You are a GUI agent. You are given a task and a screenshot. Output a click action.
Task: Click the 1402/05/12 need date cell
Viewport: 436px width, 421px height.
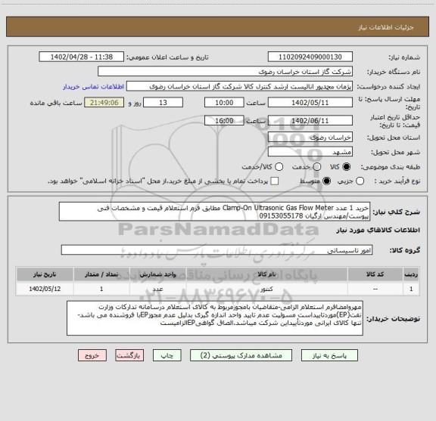pos(45,289)
